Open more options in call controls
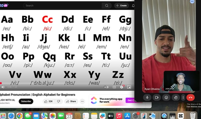This screenshot has width=201, height=119. 183,98
